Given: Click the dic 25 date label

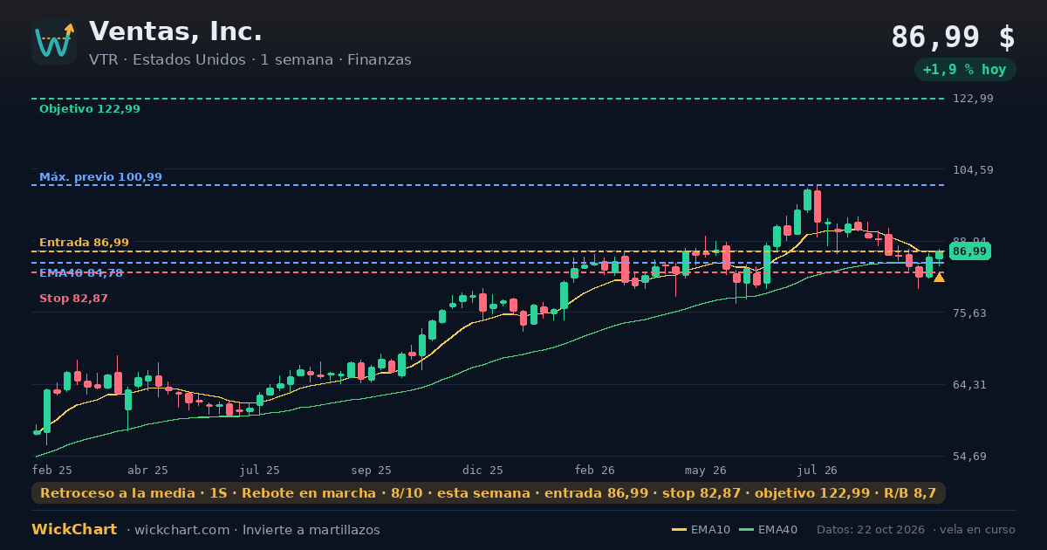Looking at the screenshot, I should 483,471.
